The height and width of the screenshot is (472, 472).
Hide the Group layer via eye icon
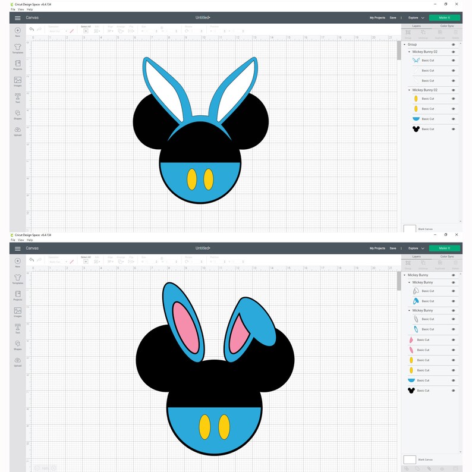454,45
